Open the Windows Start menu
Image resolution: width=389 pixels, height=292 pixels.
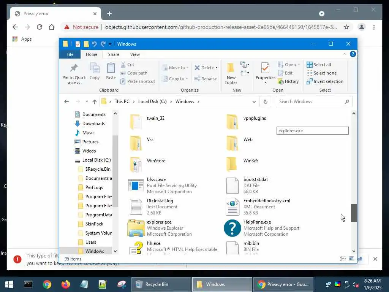pos(9,284)
